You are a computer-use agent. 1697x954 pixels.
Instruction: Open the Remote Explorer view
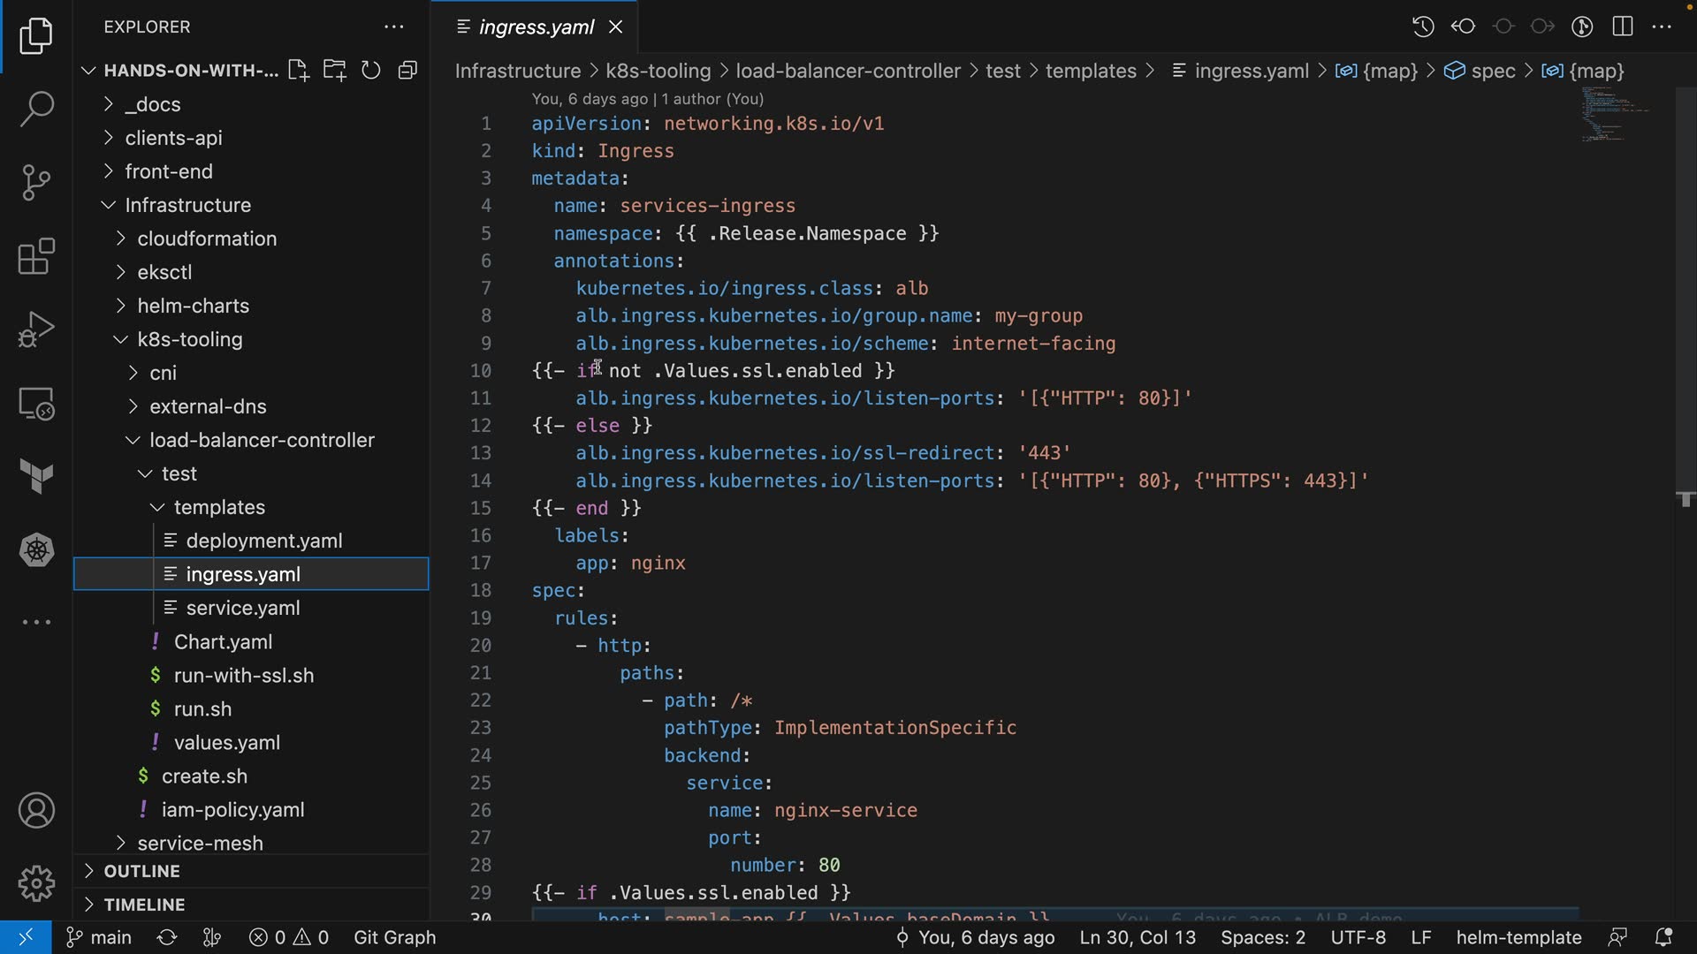36,404
